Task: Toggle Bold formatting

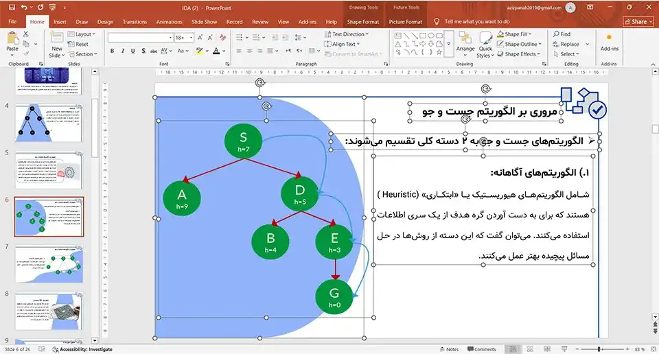Action: coord(112,51)
